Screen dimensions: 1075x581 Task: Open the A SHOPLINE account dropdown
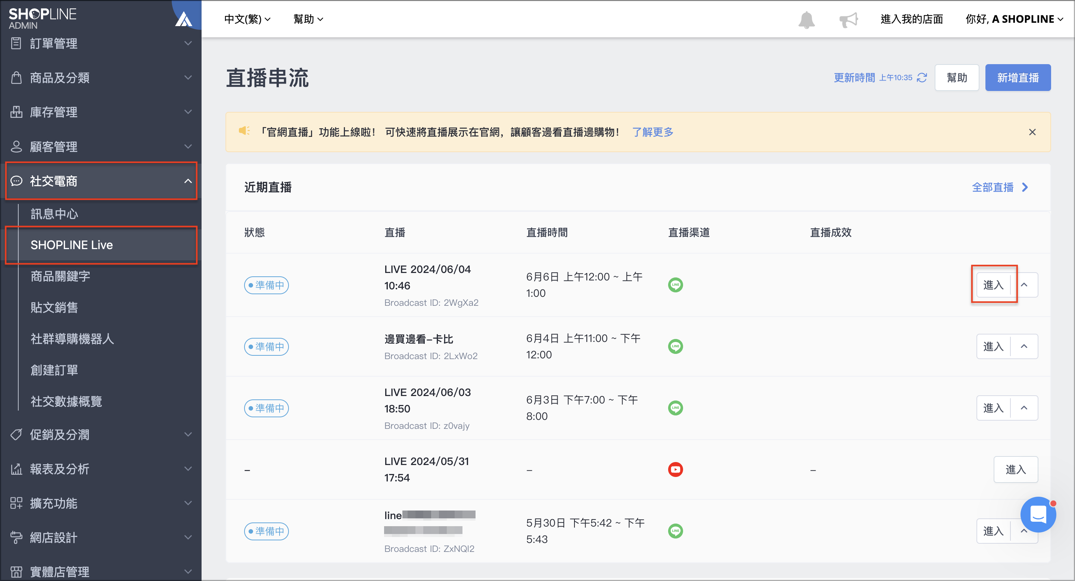[x=1014, y=19]
